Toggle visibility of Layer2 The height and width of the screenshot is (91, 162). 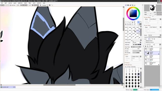click(x=146, y=49)
